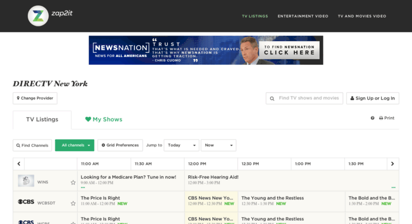Open the Today day dropdown
The width and height of the screenshot is (412, 224).
tap(181, 145)
